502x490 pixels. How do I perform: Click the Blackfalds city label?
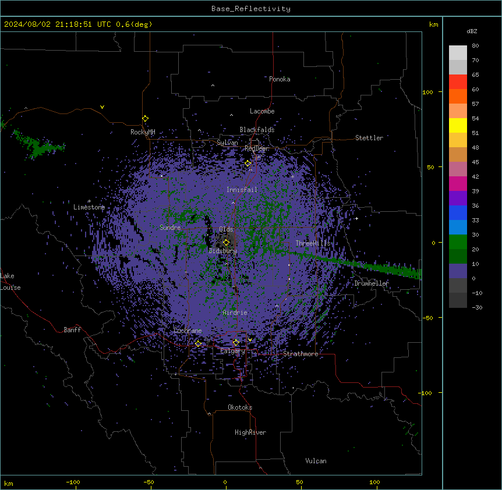[257, 130]
